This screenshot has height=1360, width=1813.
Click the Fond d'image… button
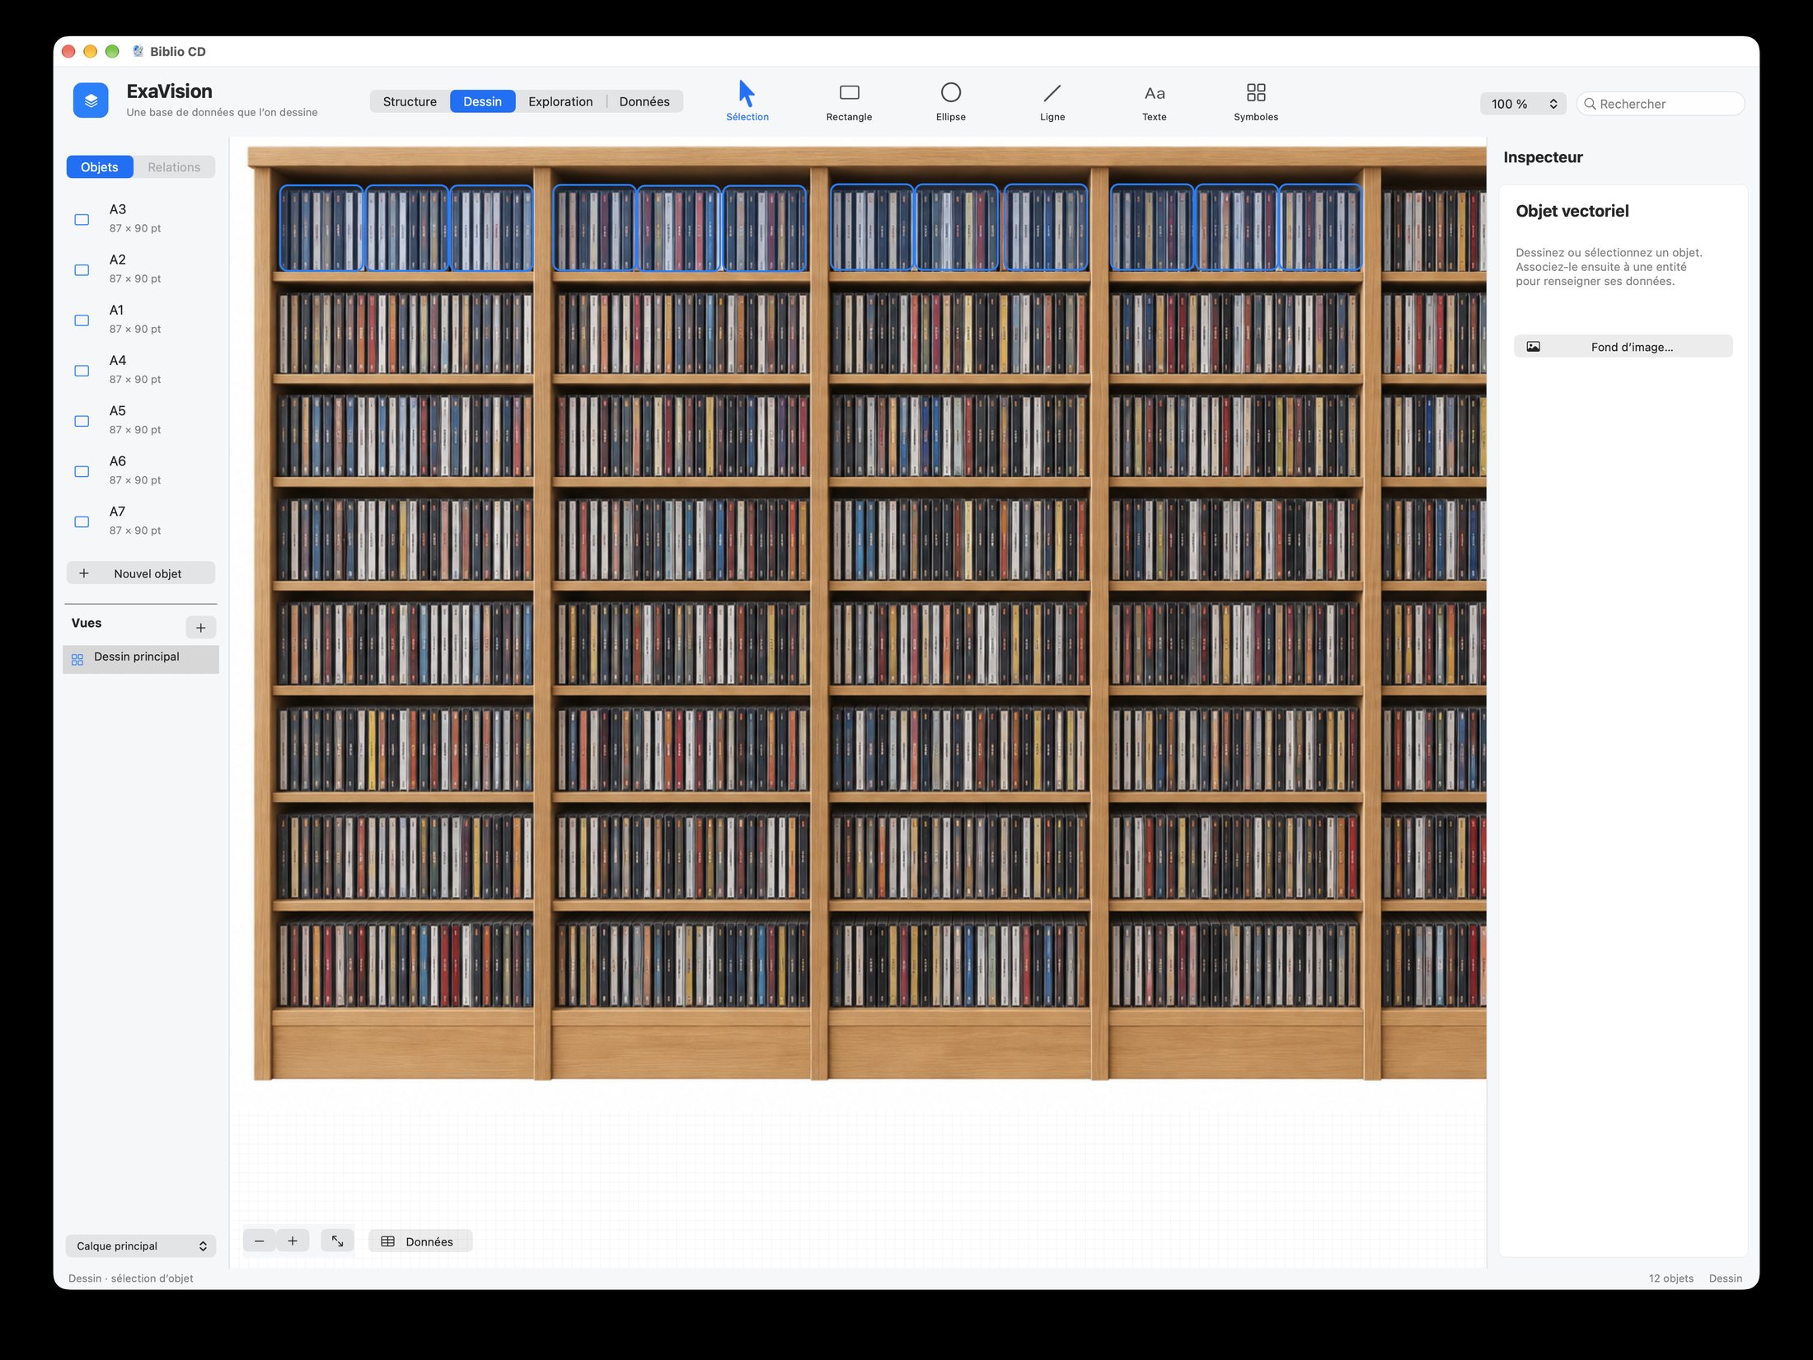1623,347
